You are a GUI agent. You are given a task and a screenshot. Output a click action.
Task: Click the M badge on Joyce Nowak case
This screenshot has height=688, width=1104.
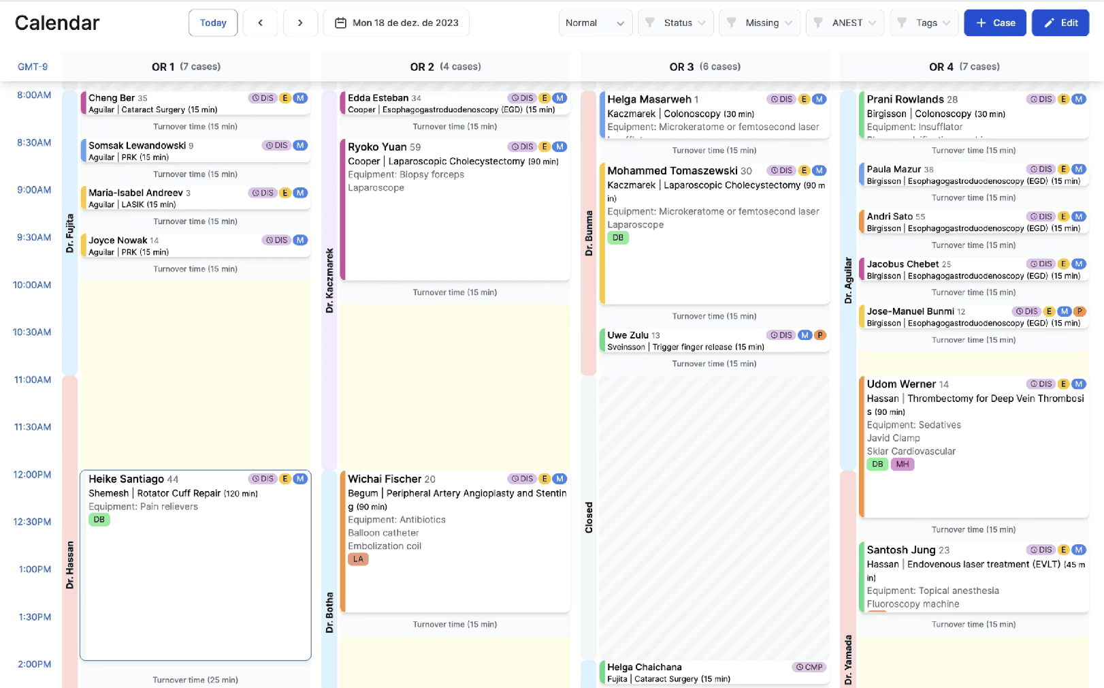pyautogui.click(x=300, y=240)
